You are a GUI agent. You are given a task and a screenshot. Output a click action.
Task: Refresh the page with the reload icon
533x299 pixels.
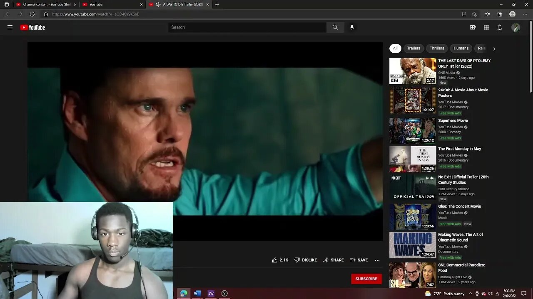32,14
